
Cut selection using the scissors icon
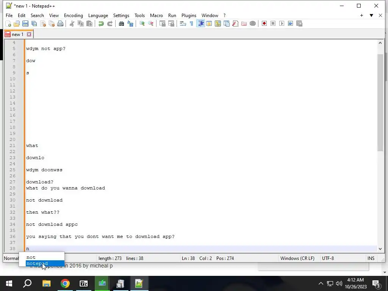pos(72,23)
